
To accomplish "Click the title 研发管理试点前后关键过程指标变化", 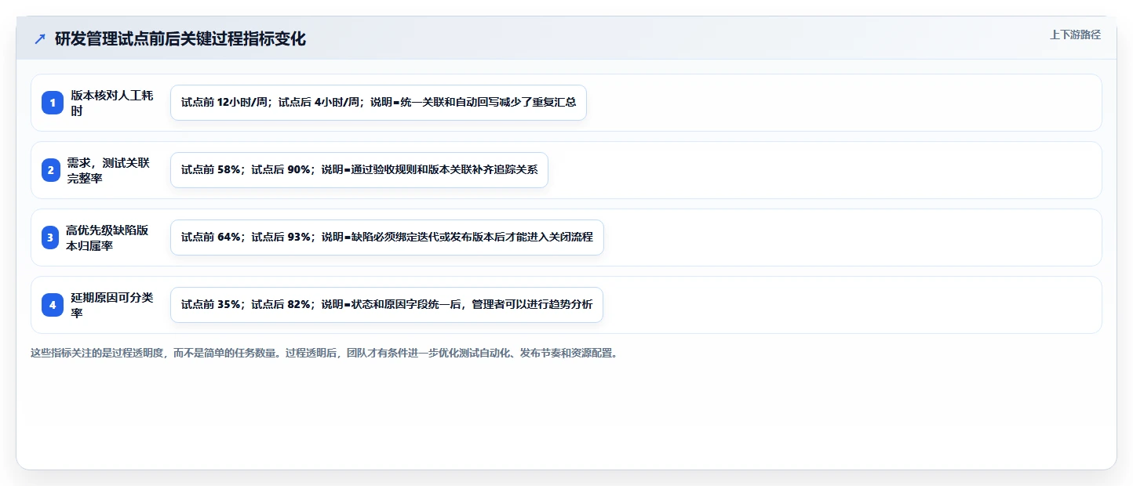I will click(180, 38).
